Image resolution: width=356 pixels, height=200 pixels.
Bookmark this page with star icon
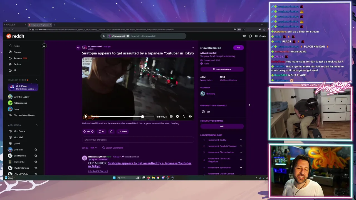point(243,29)
